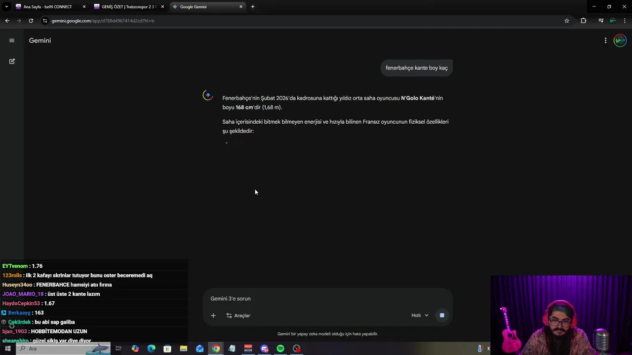Open a new browser tab

pyautogui.click(x=253, y=7)
